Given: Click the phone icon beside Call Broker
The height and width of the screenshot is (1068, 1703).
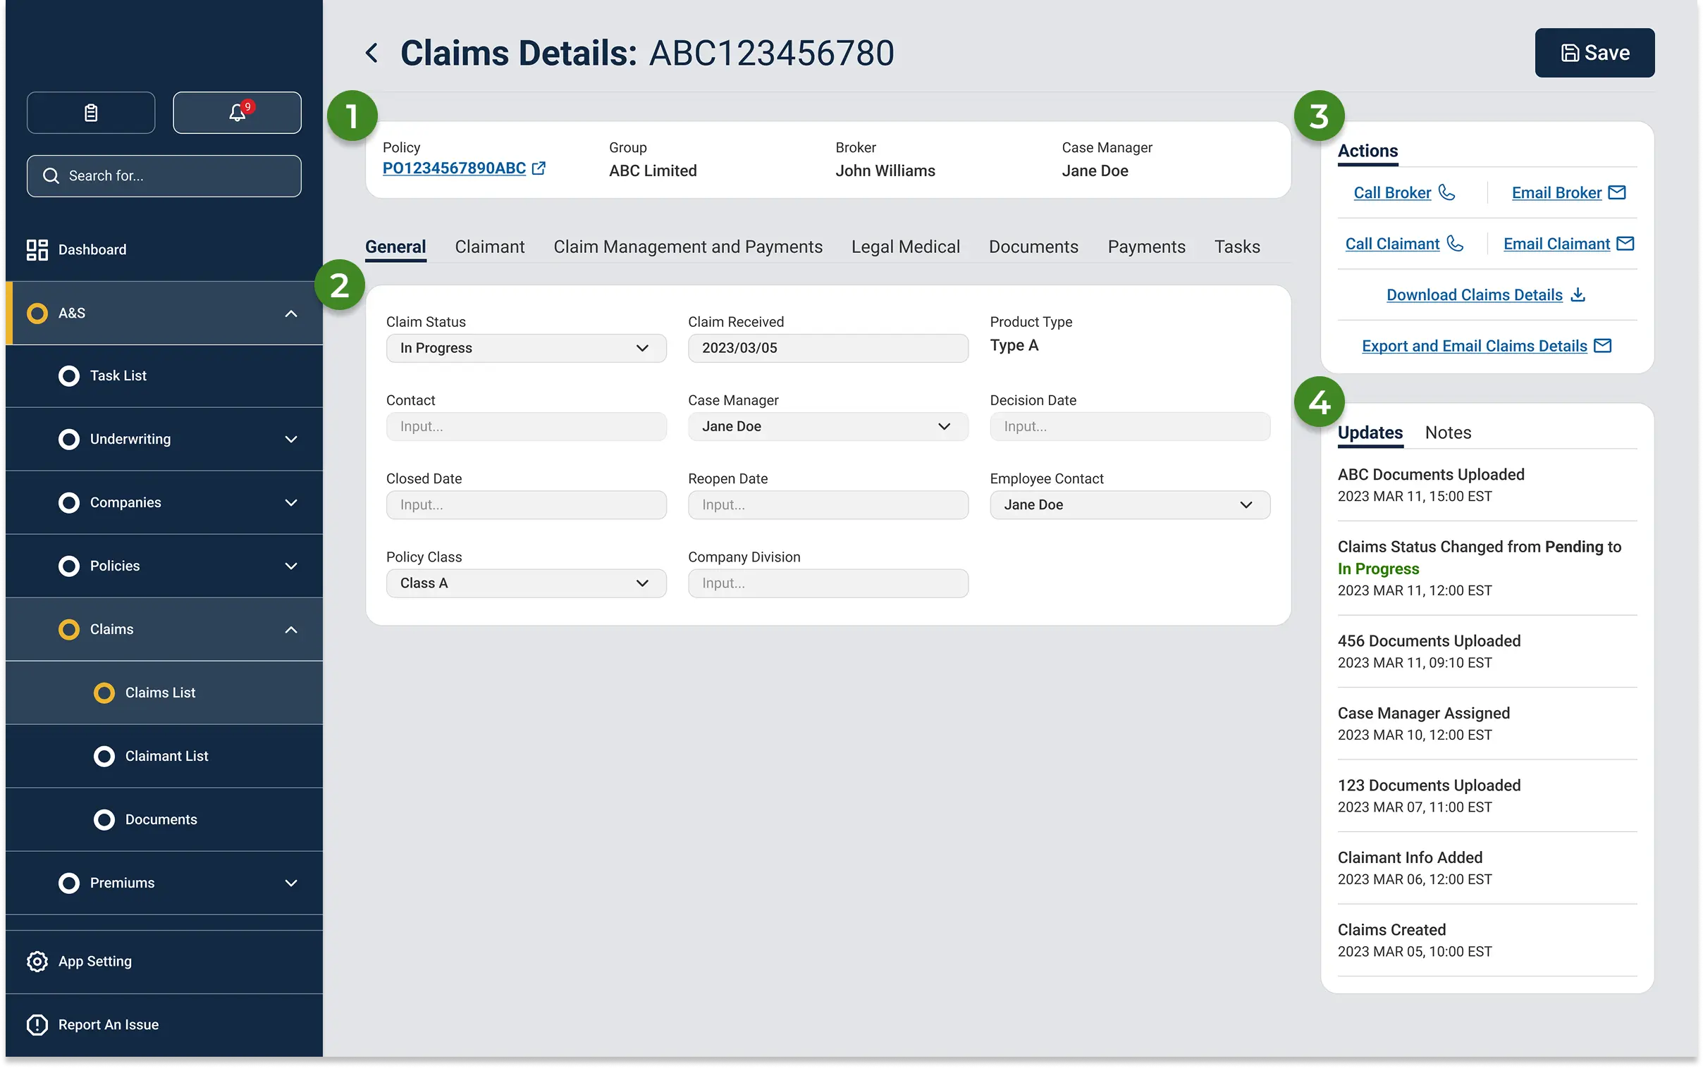Looking at the screenshot, I should click(x=1447, y=192).
